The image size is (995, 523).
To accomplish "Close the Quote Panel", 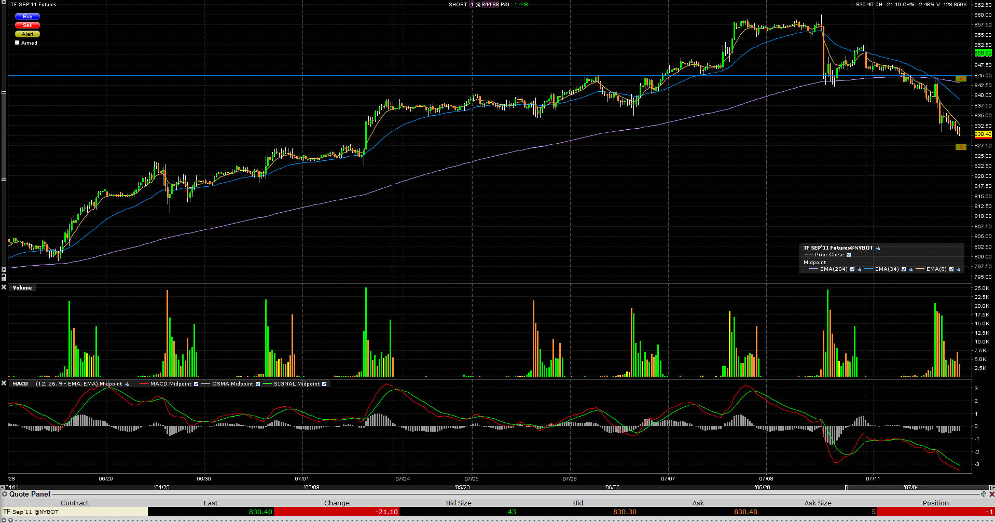I will [x=991, y=494].
